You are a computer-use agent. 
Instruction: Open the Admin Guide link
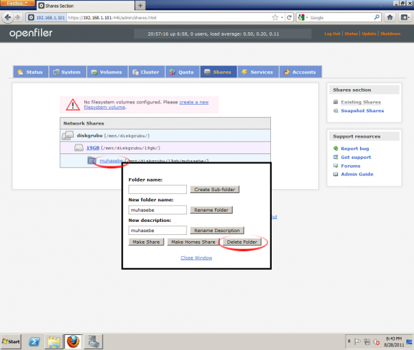coord(357,174)
